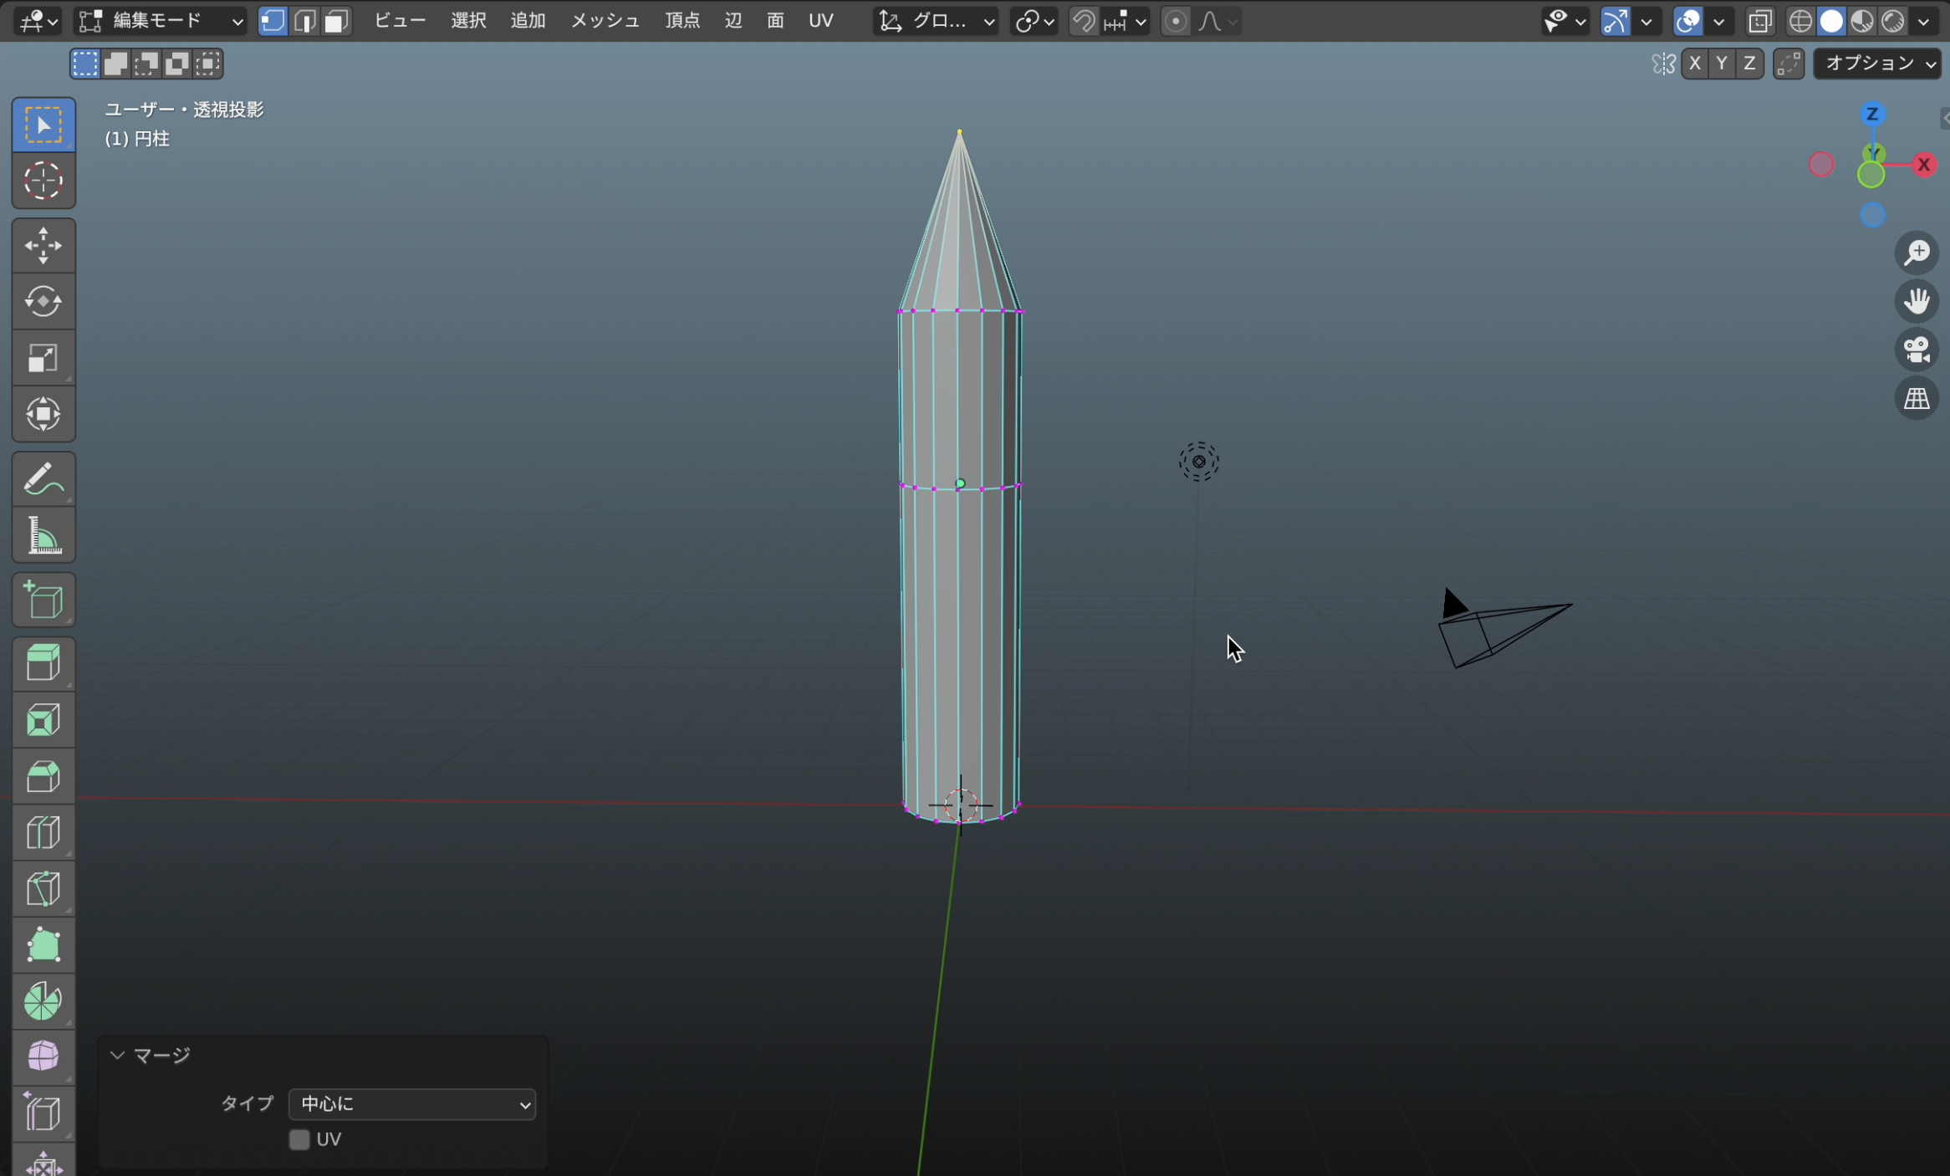Switch to face select mode
The image size is (1950, 1176).
pyautogui.click(x=336, y=21)
